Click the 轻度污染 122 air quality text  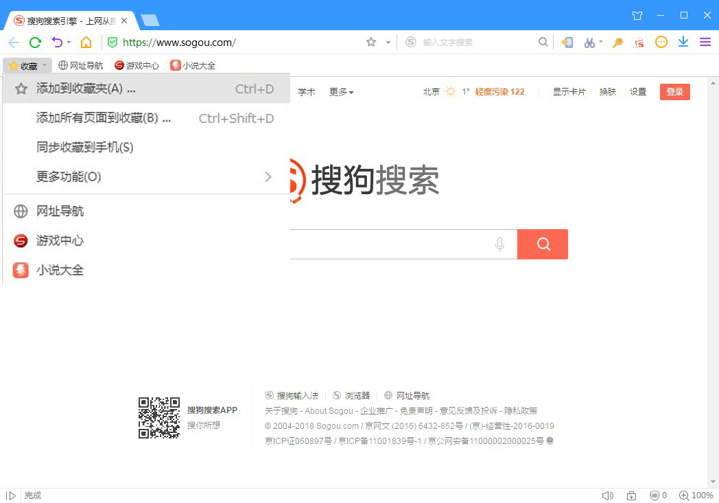(500, 92)
